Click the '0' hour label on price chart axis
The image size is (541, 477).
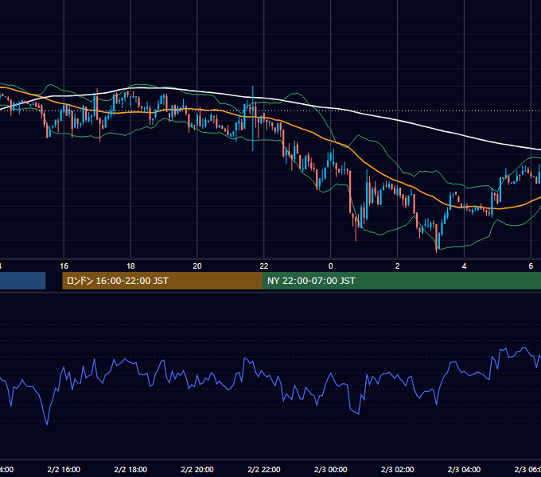pos(330,266)
